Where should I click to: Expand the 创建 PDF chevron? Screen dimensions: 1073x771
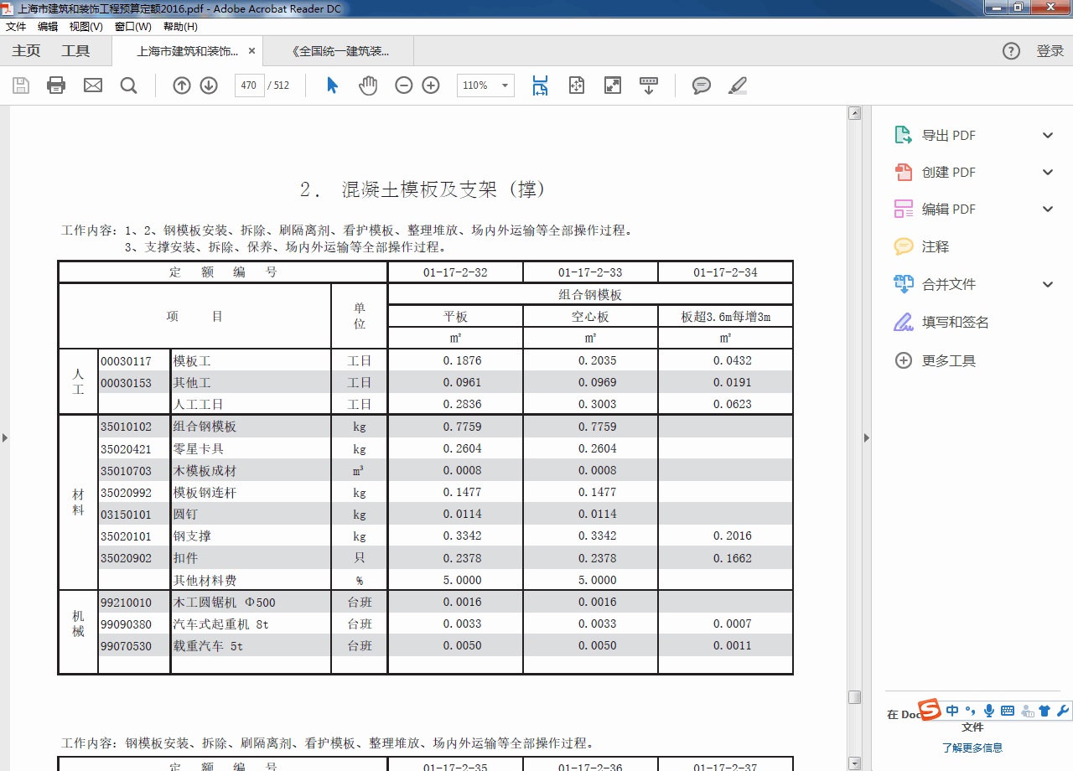(1048, 172)
